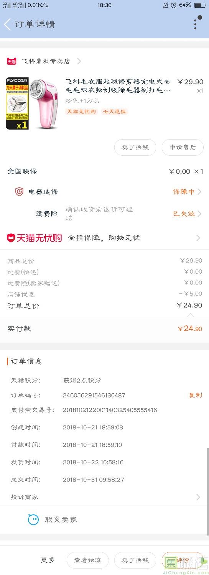Open the 飞科鼎发专卖店 store page chevron
Screen dimensions: 209x575
pyautogui.click(x=79, y=61)
